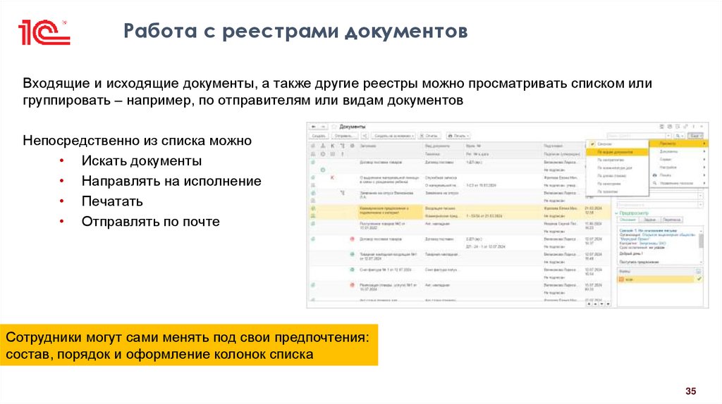Image resolution: width=722 pixels, height=404 pixels.
Task: Click the green status circle under first Договор row
Action: [x=323, y=170]
